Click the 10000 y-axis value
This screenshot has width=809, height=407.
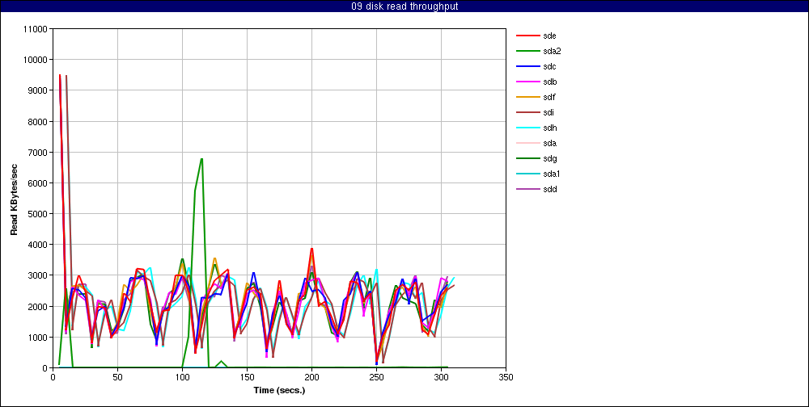[x=36, y=60]
